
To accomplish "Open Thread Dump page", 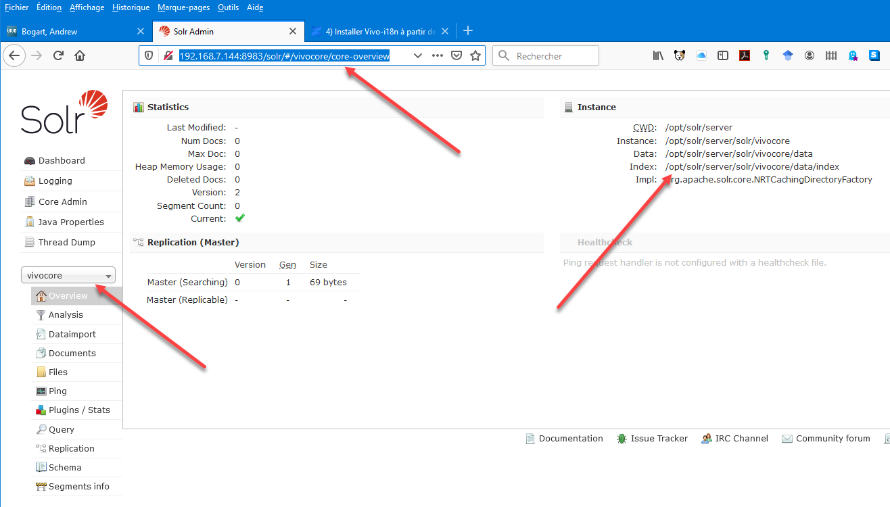I will tap(66, 242).
